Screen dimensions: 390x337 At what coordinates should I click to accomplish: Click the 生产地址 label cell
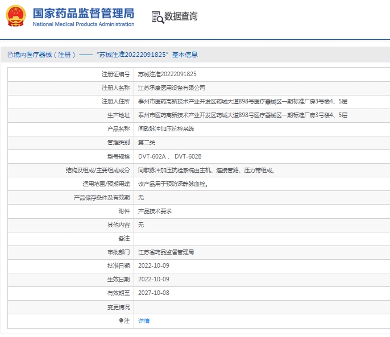[x=71, y=115]
